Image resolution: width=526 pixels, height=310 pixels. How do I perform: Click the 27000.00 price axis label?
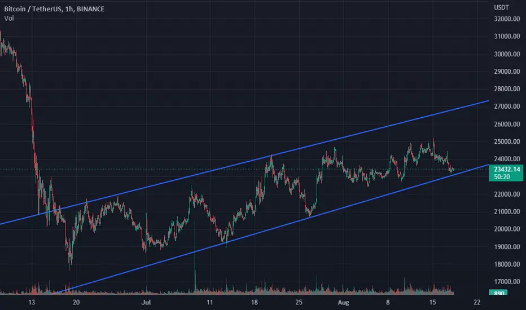pyautogui.click(x=507, y=106)
